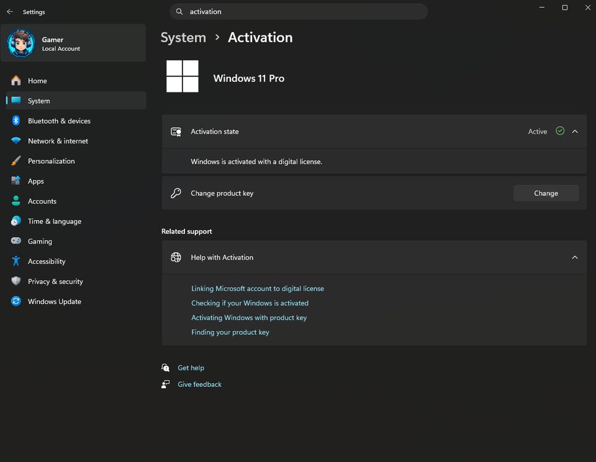This screenshot has height=462, width=596.
Task: Click the back arrow in title bar
Action: (10, 12)
